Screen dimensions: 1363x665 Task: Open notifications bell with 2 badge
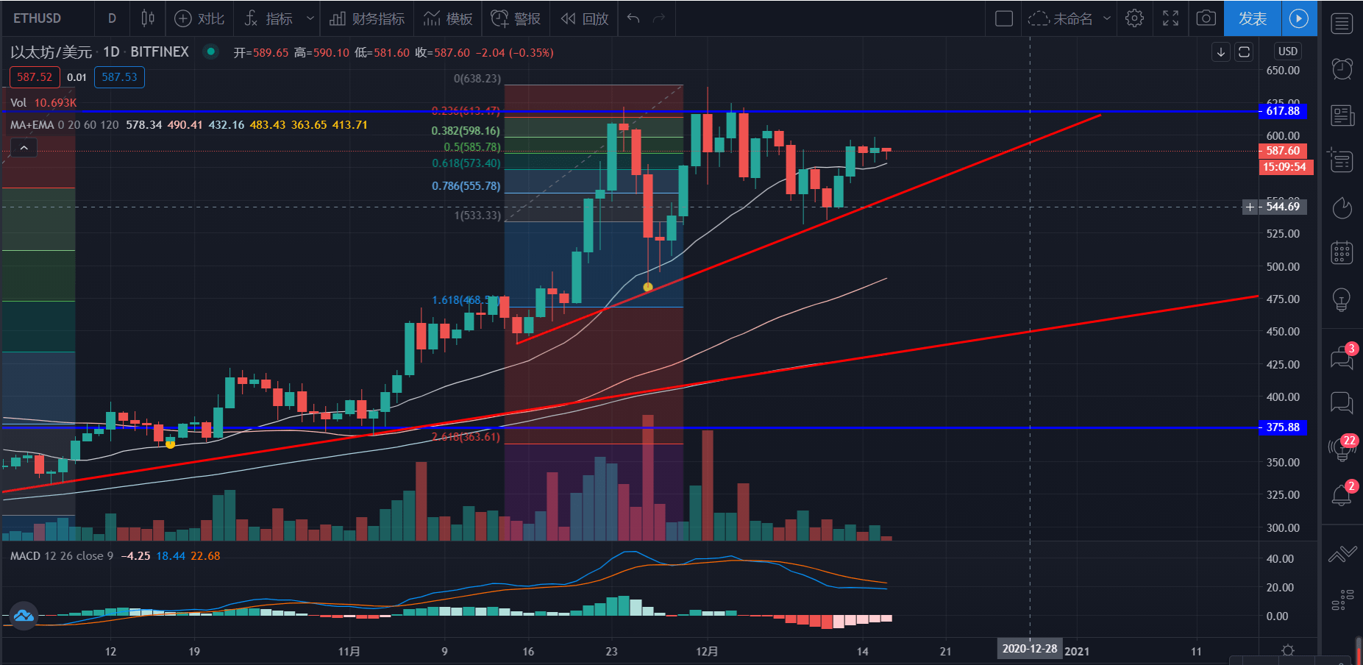click(x=1342, y=494)
